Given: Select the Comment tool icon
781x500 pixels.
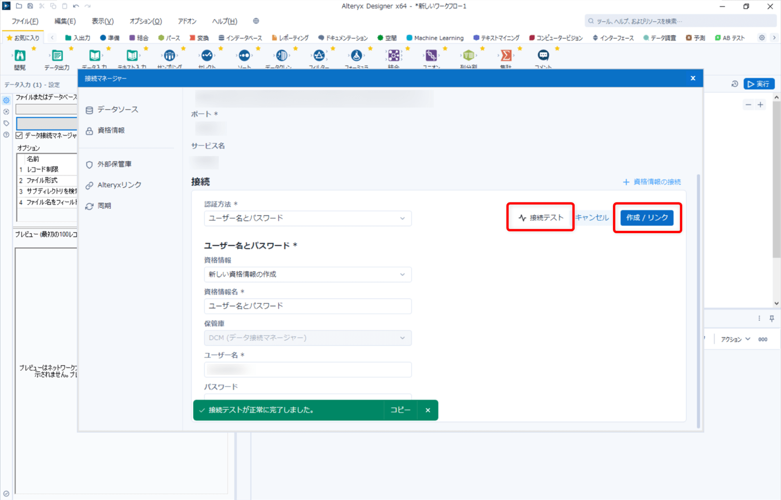Looking at the screenshot, I should (543, 55).
